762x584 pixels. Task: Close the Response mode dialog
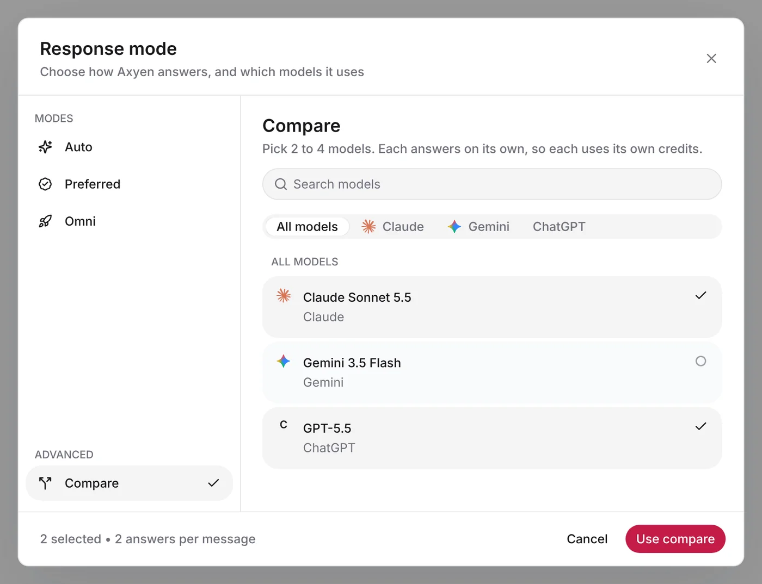pyautogui.click(x=711, y=59)
